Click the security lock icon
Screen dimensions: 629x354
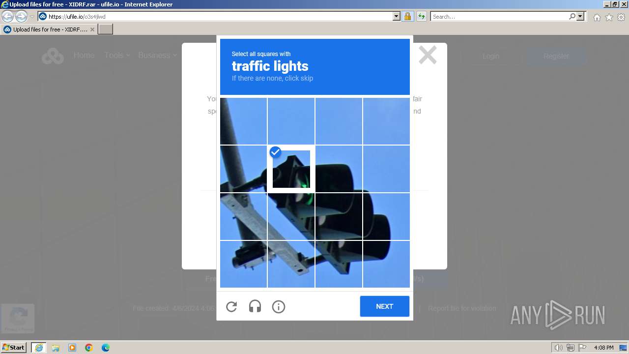coord(407,16)
